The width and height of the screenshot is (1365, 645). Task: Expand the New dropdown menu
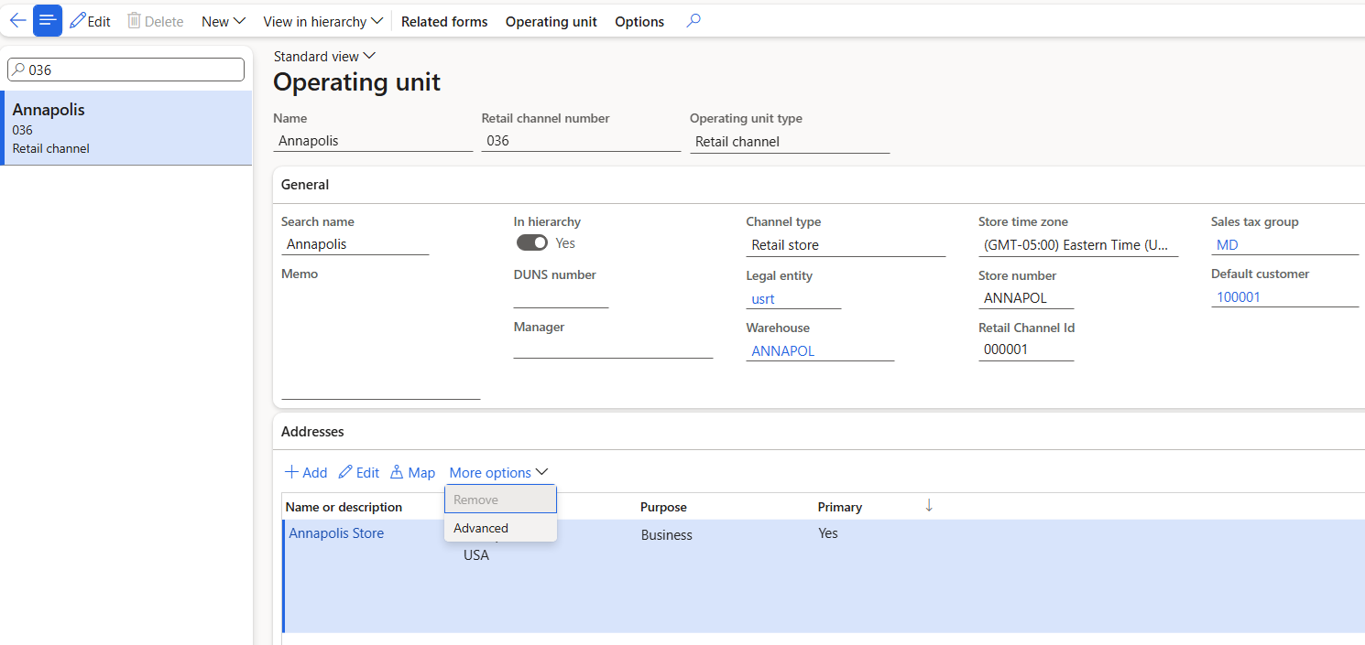tap(224, 21)
